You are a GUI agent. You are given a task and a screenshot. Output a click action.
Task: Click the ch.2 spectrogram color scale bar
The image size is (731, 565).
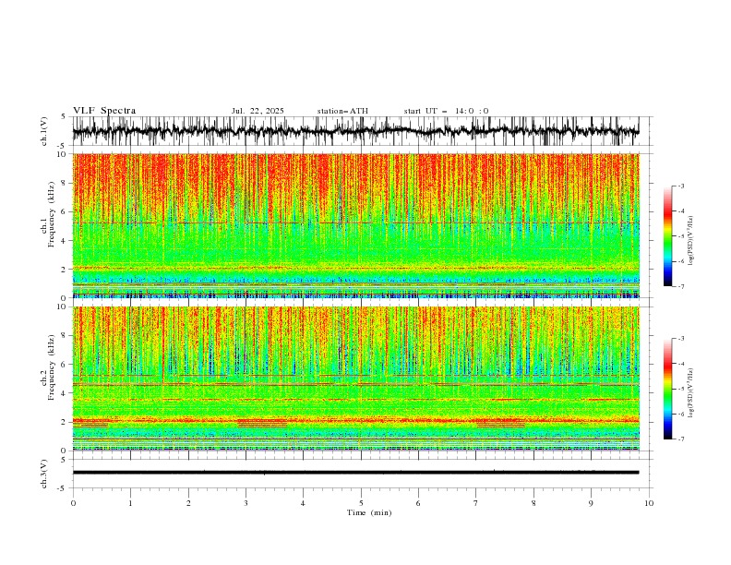coord(667,389)
